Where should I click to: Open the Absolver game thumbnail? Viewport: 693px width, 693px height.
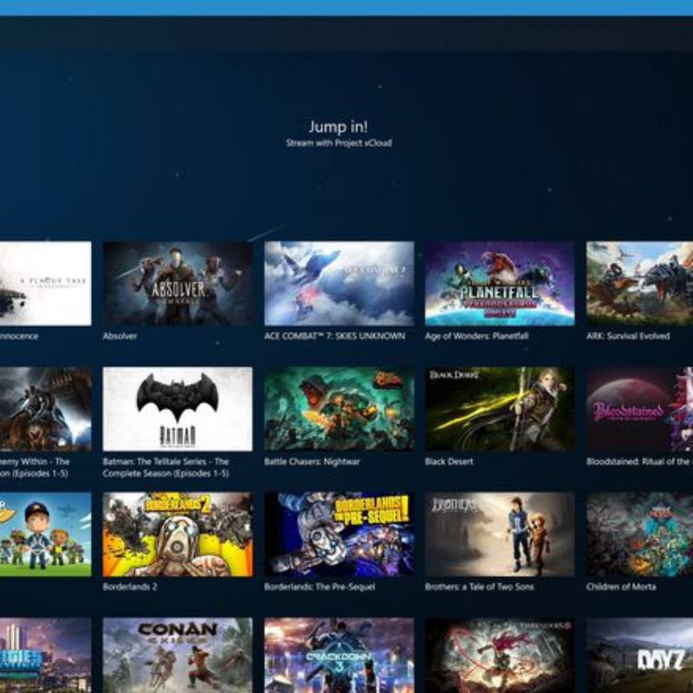pos(178,283)
